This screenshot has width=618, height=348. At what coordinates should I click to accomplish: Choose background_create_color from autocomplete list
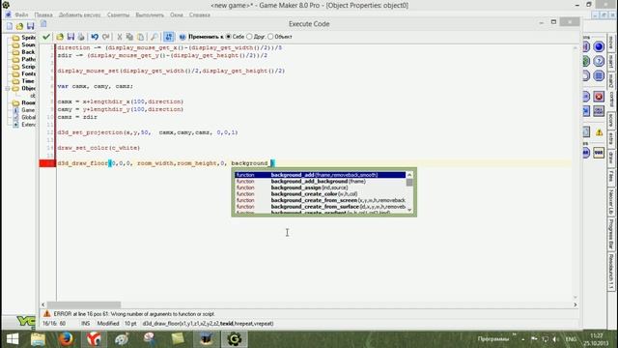pos(320,193)
